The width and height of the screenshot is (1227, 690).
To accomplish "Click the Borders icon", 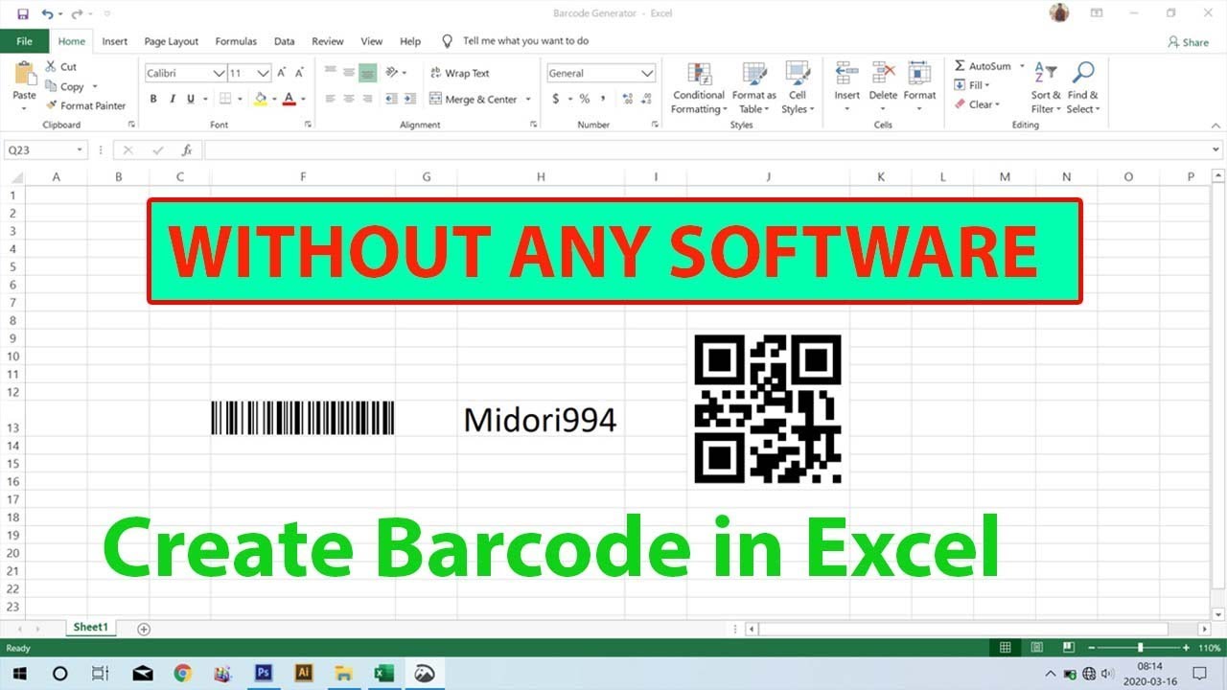I will (x=225, y=99).
